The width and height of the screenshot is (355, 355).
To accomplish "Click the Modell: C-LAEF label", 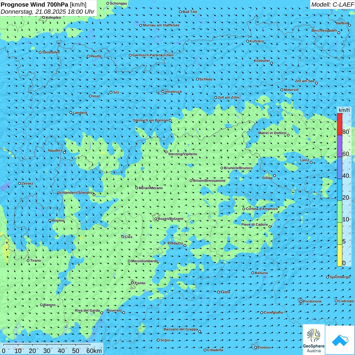I will (332, 5).
